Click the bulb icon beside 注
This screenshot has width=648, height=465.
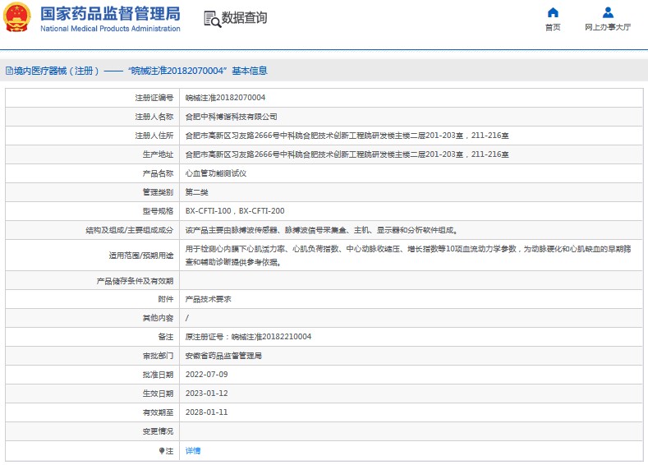click(162, 450)
